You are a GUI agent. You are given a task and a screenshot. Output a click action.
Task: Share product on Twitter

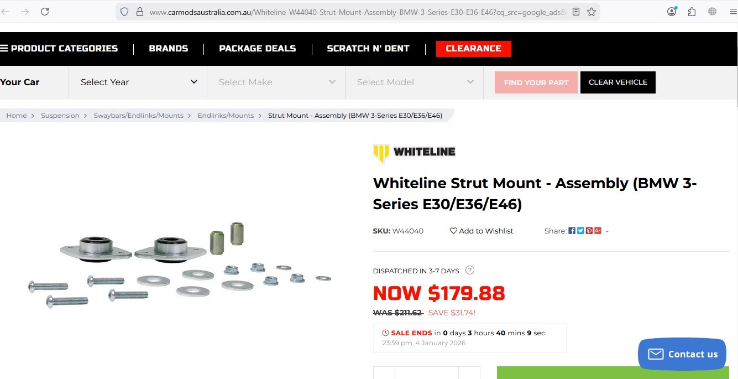[580, 231]
